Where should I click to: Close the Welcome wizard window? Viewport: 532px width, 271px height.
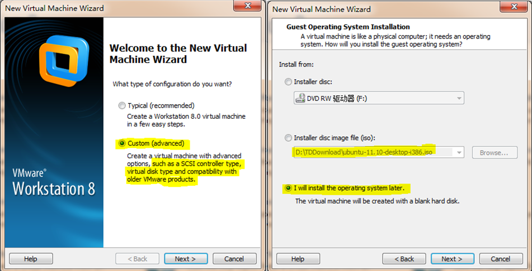point(248,6)
